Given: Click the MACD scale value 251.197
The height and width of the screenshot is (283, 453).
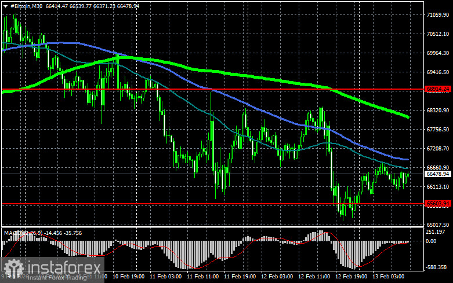Looking at the screenshot, I should 436,231.
